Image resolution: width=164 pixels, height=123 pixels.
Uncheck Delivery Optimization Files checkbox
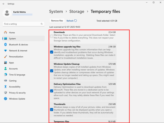click(x=52, y=91)
